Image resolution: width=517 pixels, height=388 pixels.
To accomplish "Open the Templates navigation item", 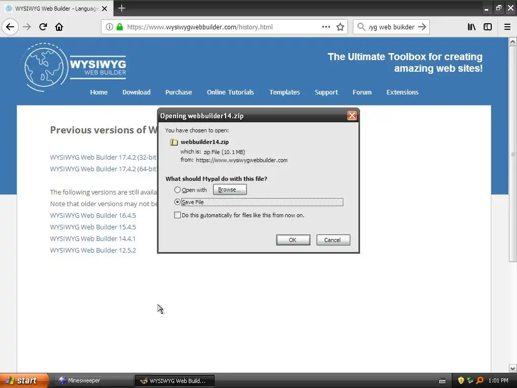I will 285,92.
